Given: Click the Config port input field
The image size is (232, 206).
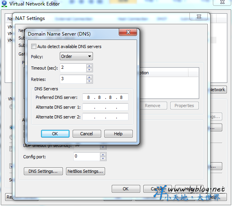Looking at the screenshot, I should coord(87,156).
